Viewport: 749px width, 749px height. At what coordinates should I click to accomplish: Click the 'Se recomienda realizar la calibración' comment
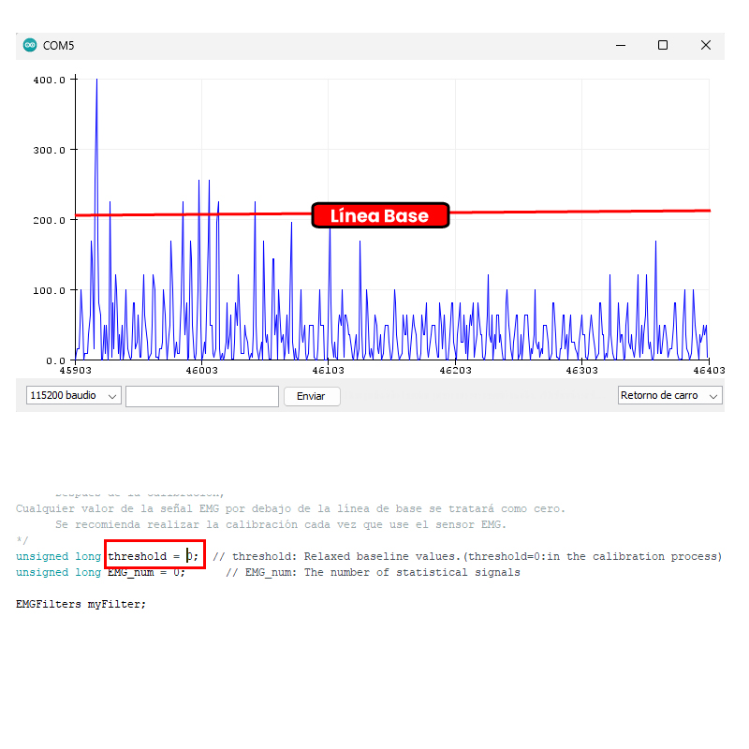281,524
